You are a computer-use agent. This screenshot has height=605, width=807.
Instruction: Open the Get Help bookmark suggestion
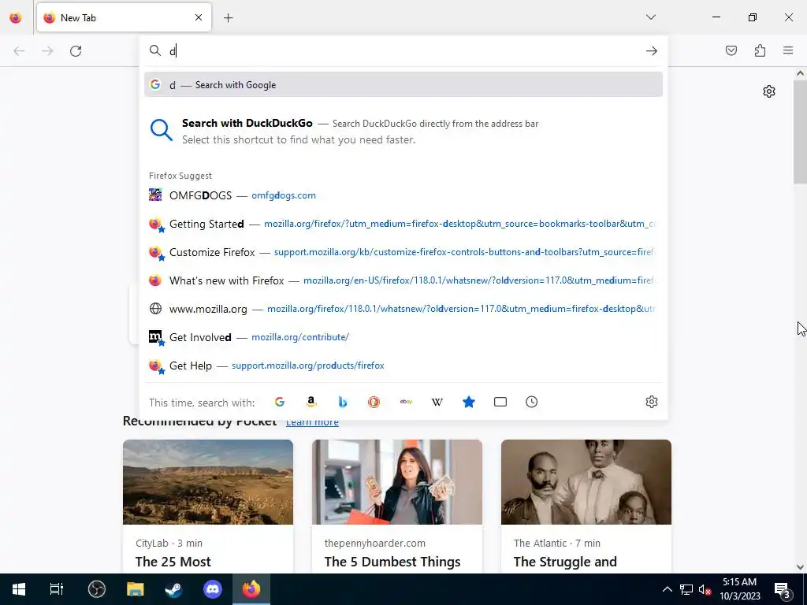[403, 366]
